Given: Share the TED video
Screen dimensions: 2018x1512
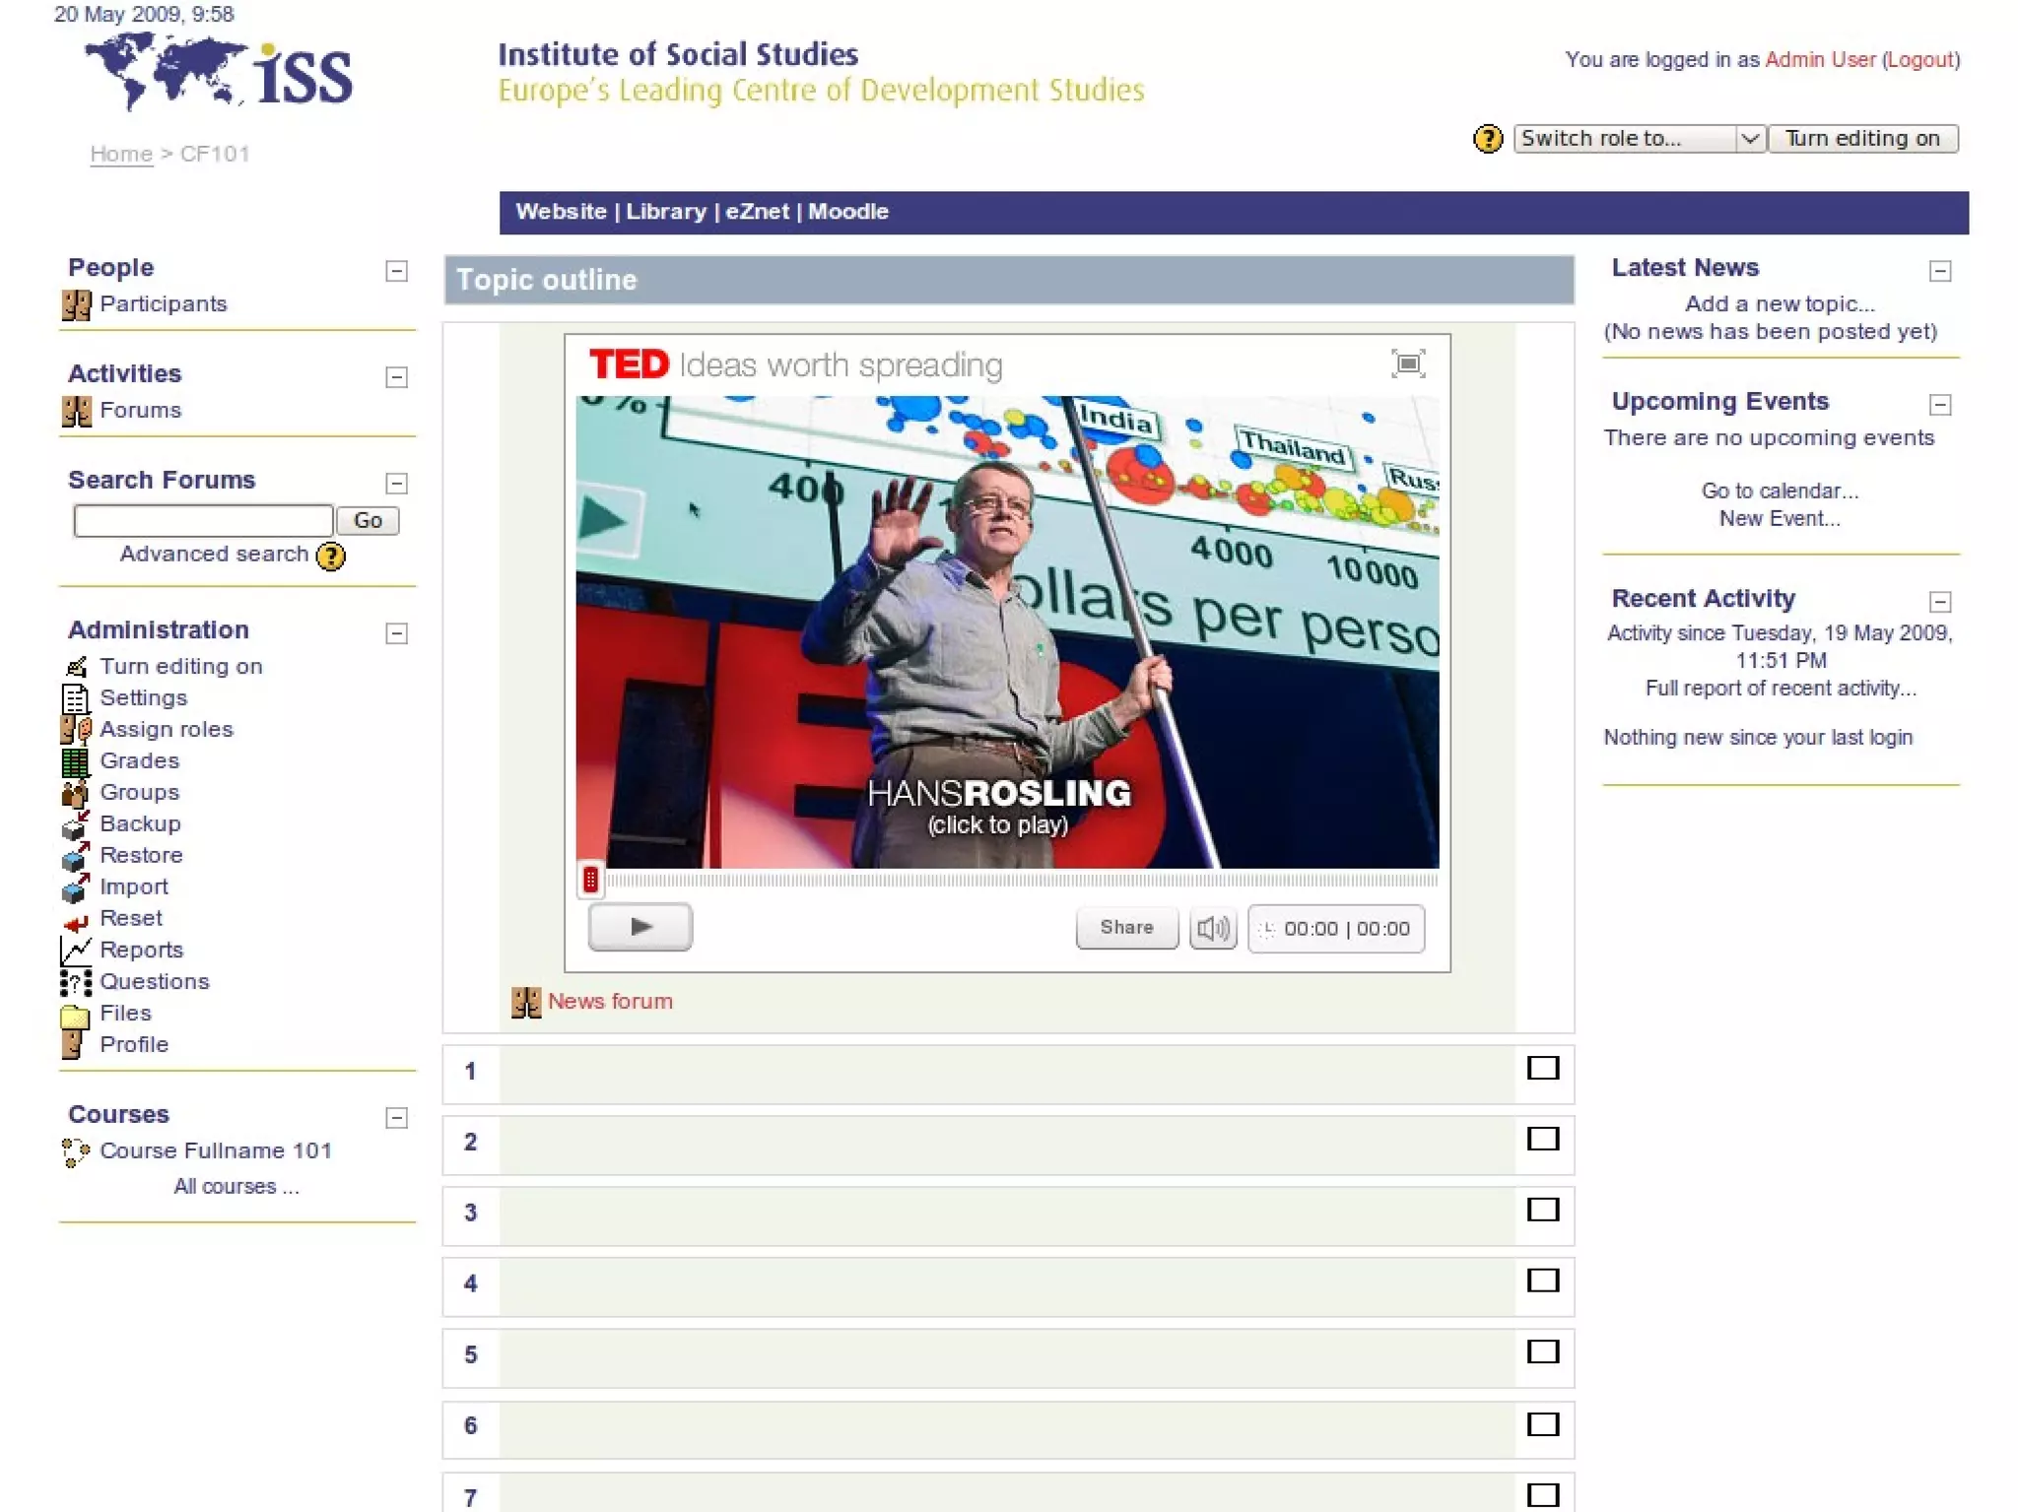Looking at the screenshot, I should pyautogui.click(x=1126, y=928).
